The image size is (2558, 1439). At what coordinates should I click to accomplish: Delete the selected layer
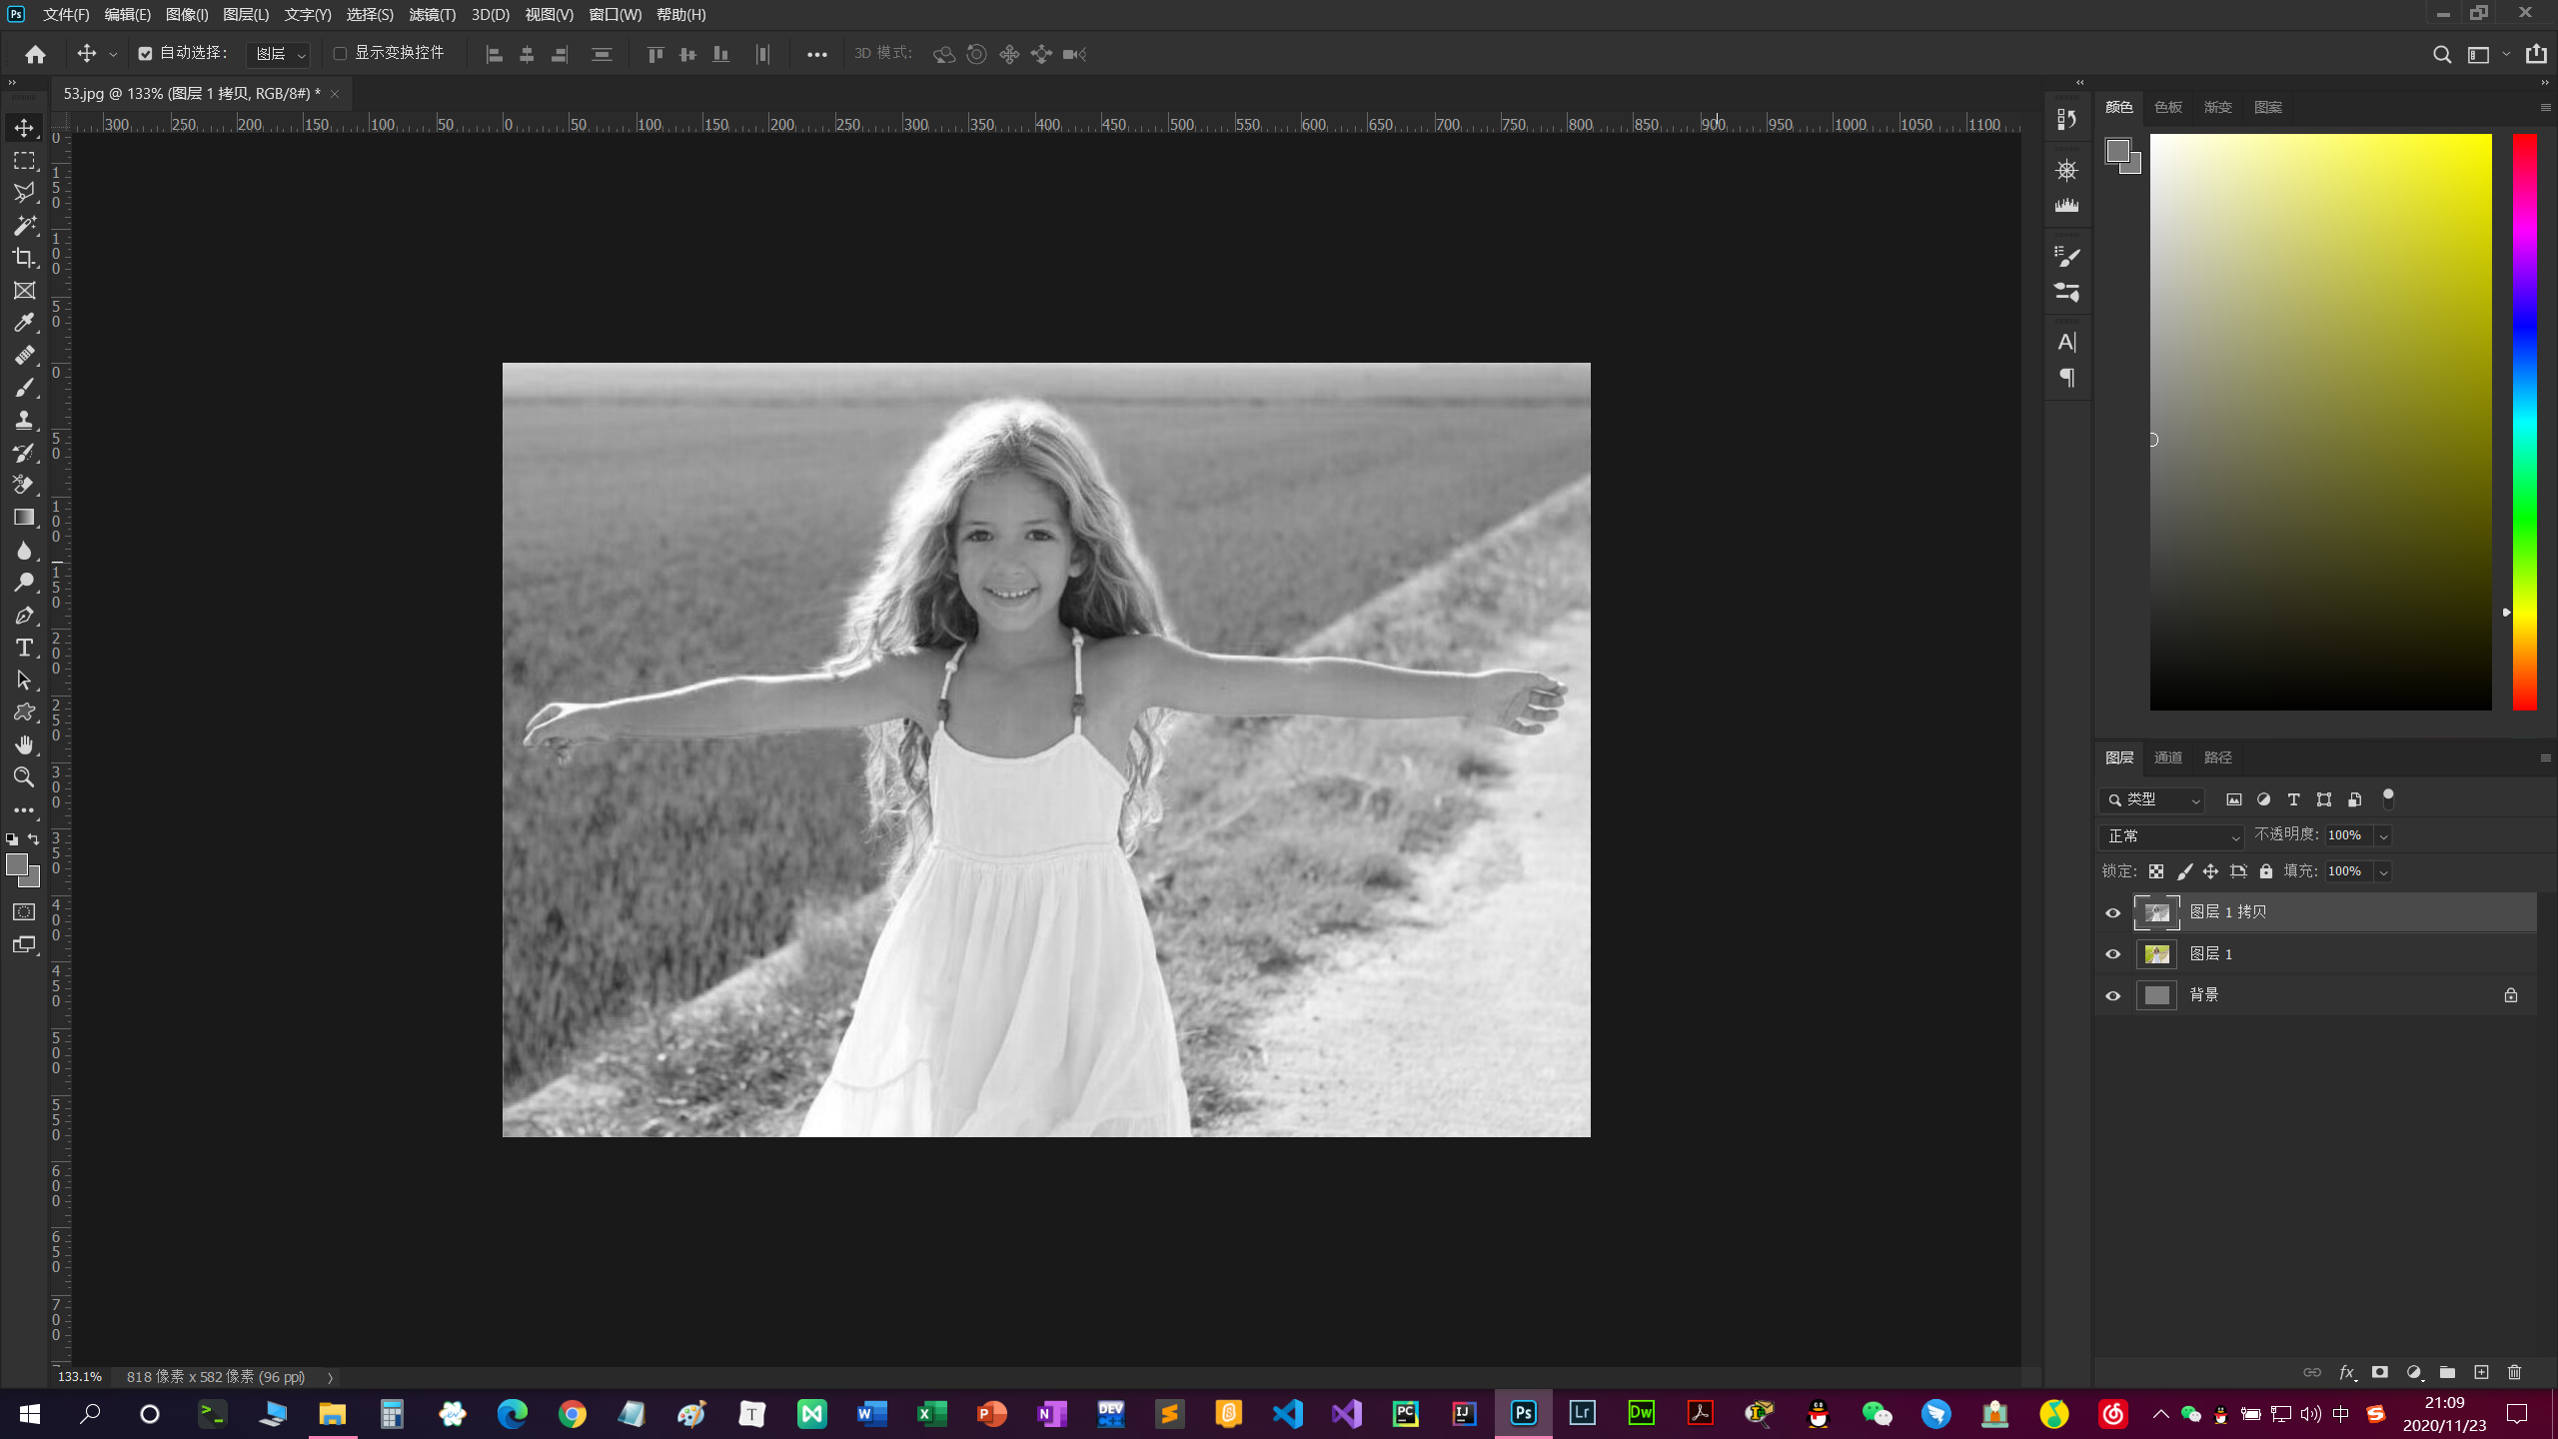click(x=2515, y=1372)
